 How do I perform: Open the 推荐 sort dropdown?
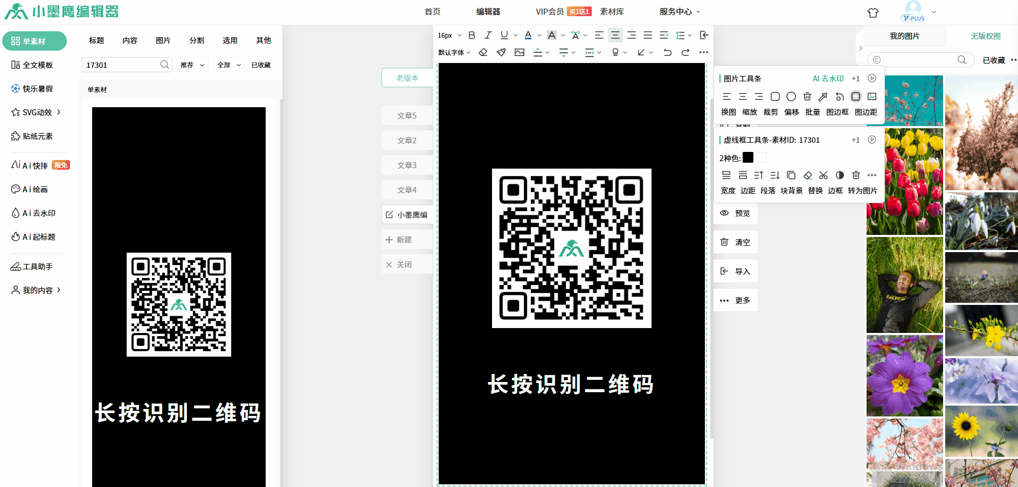tap(192, 65)
